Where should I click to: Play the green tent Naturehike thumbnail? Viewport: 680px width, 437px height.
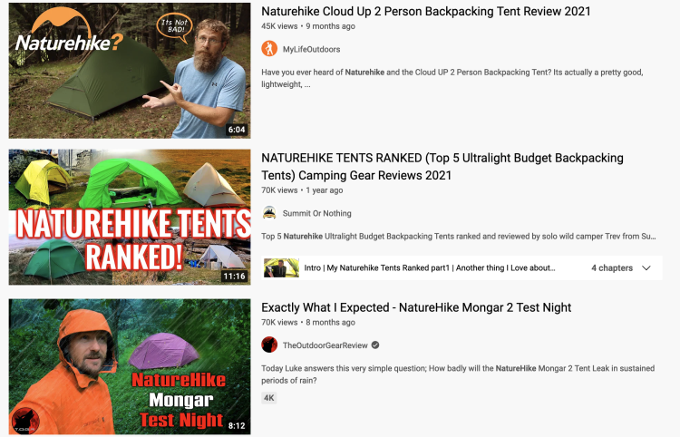(130, 71)
